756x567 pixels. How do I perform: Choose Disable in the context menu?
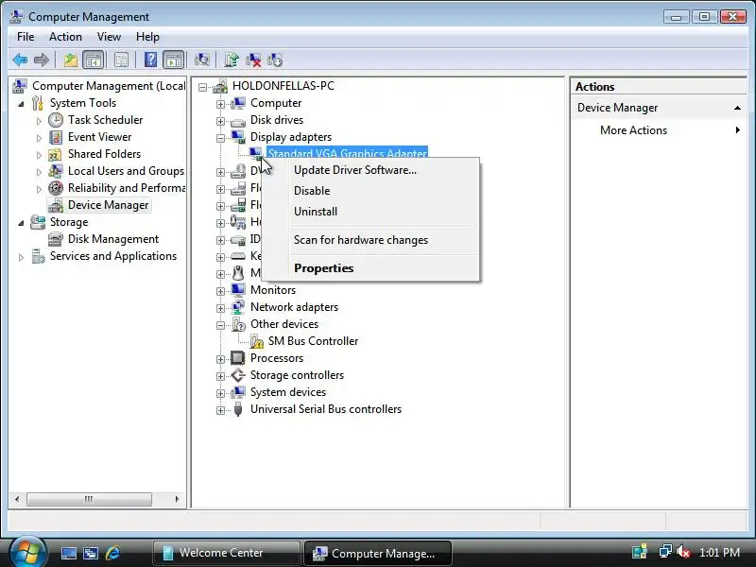[x=370, y=191]
